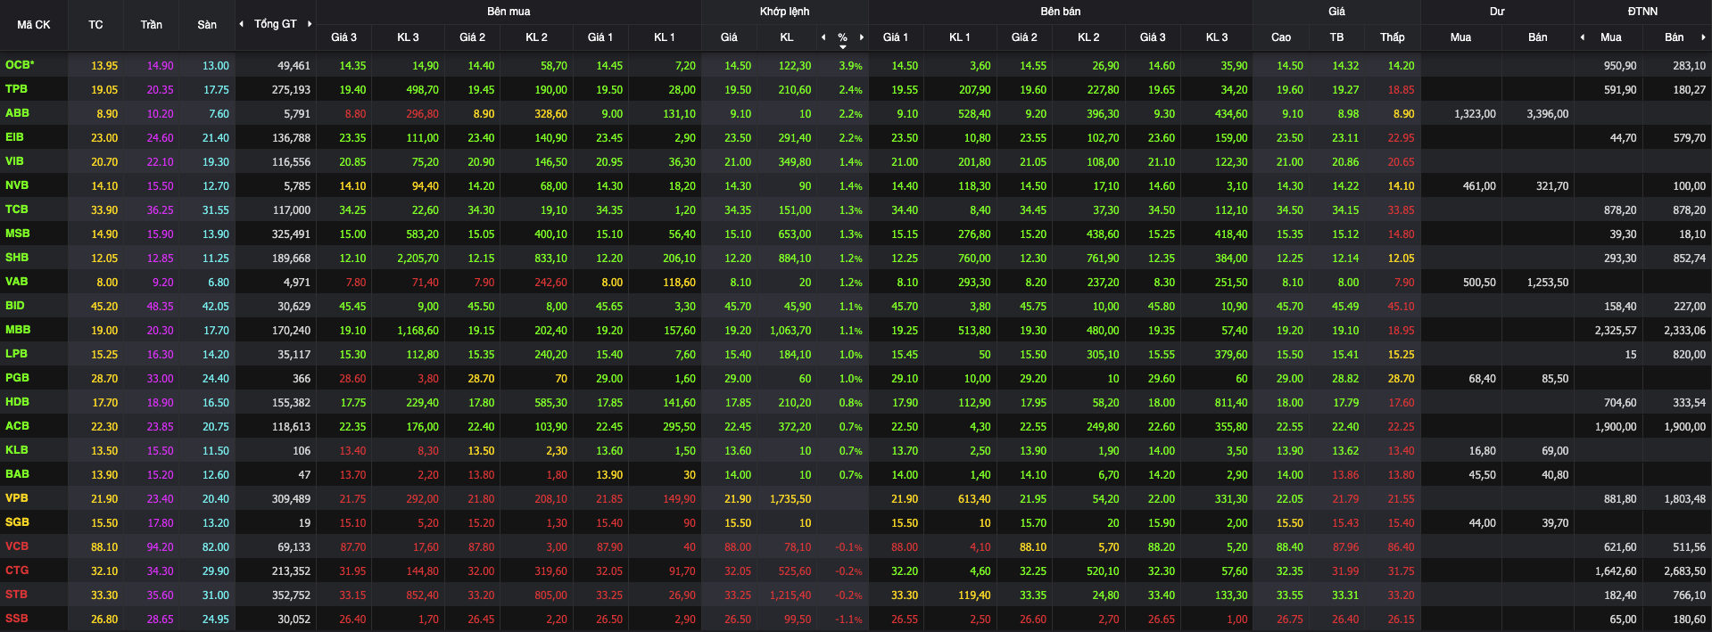1712x632 pixels.
Task: Click ABB's surplus sell value 3,396,00
Action: click(1547, 114)
